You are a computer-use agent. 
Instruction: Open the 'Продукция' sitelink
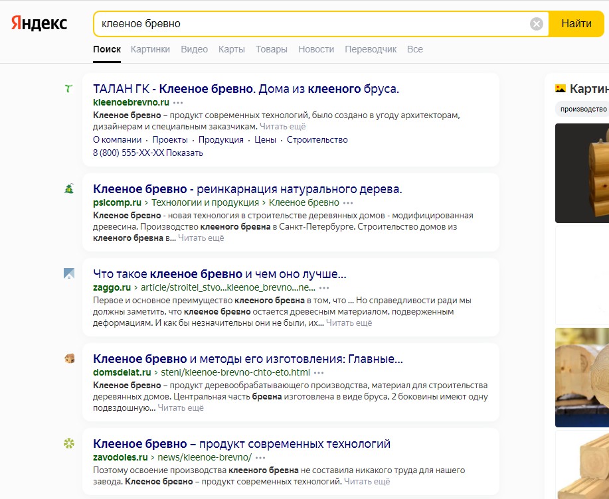tap(221, 140)
